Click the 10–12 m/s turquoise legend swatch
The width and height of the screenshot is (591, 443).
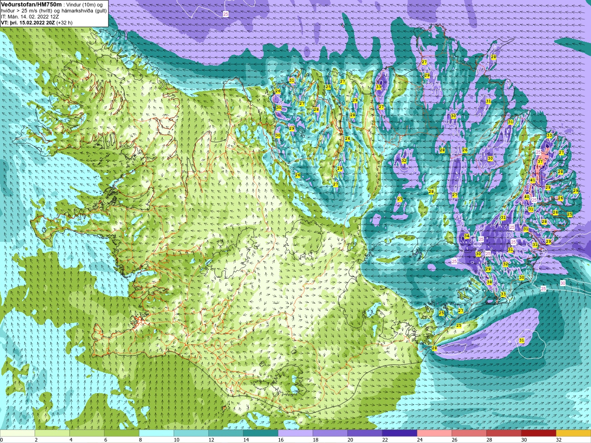click(x=191, y=433)
